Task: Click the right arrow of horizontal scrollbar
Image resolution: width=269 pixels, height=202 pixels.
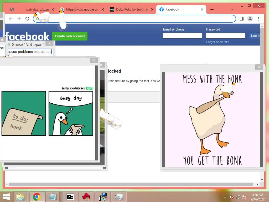Action: [257, 184]
